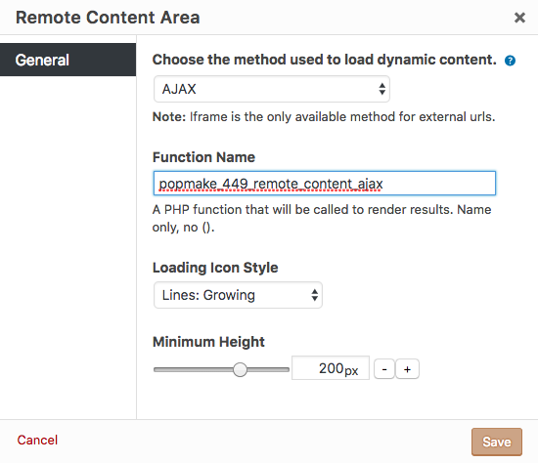
Task: Click the Loading Icon Style label
Action: tap(215, 268)
